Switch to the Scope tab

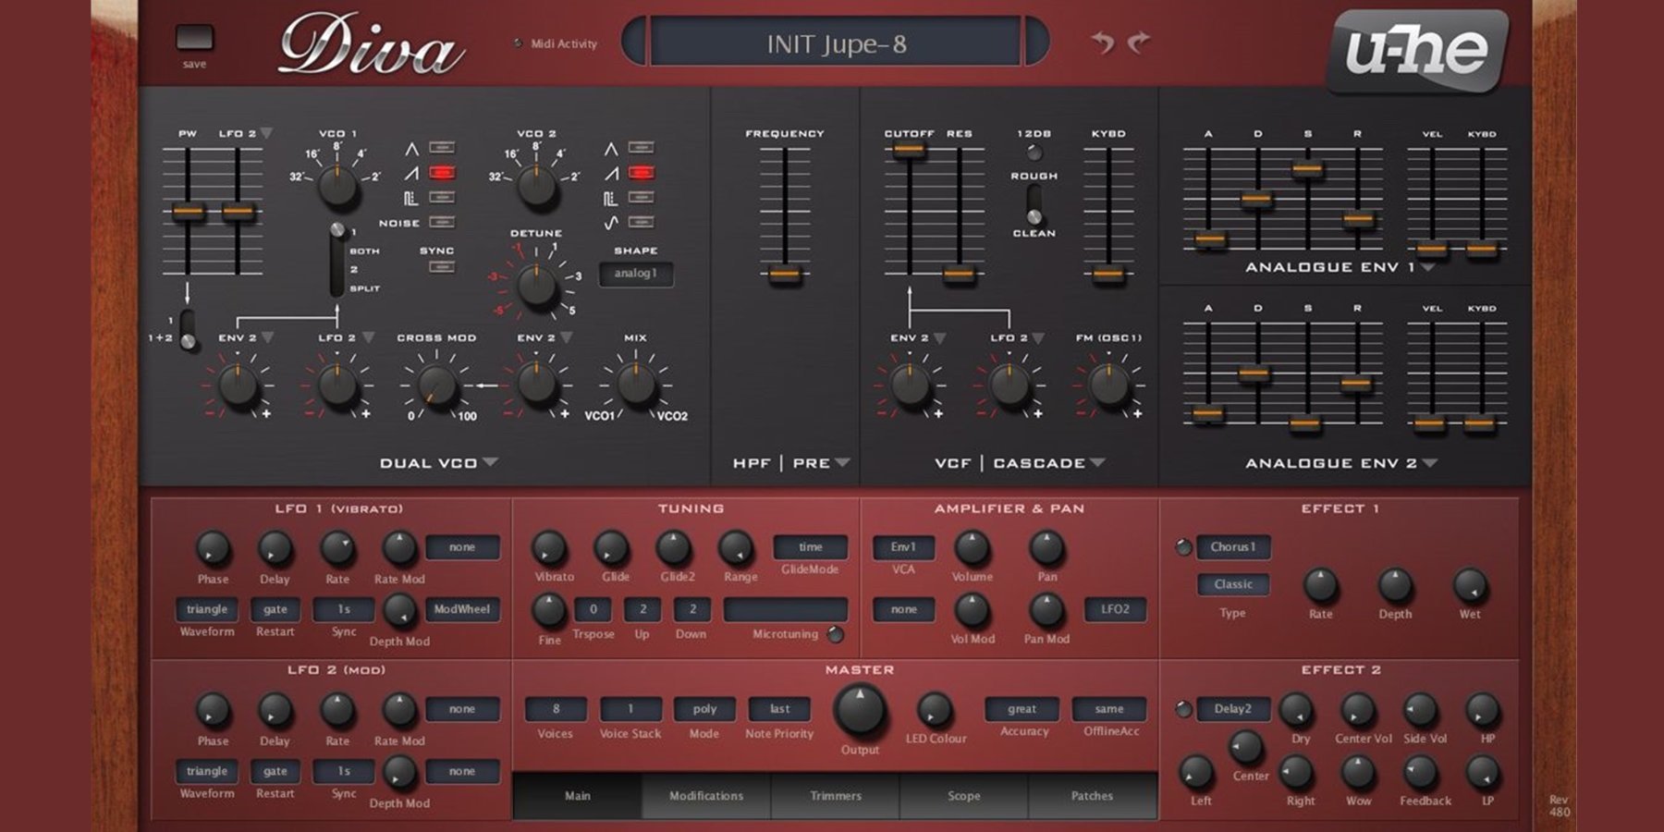pos(964,796)
